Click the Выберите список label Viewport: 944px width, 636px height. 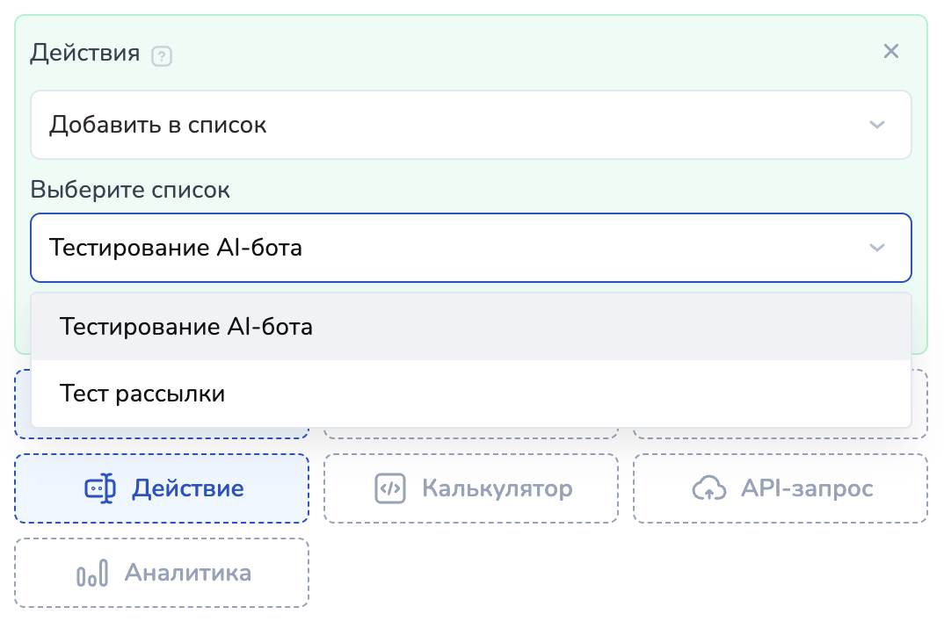(130, 190)
